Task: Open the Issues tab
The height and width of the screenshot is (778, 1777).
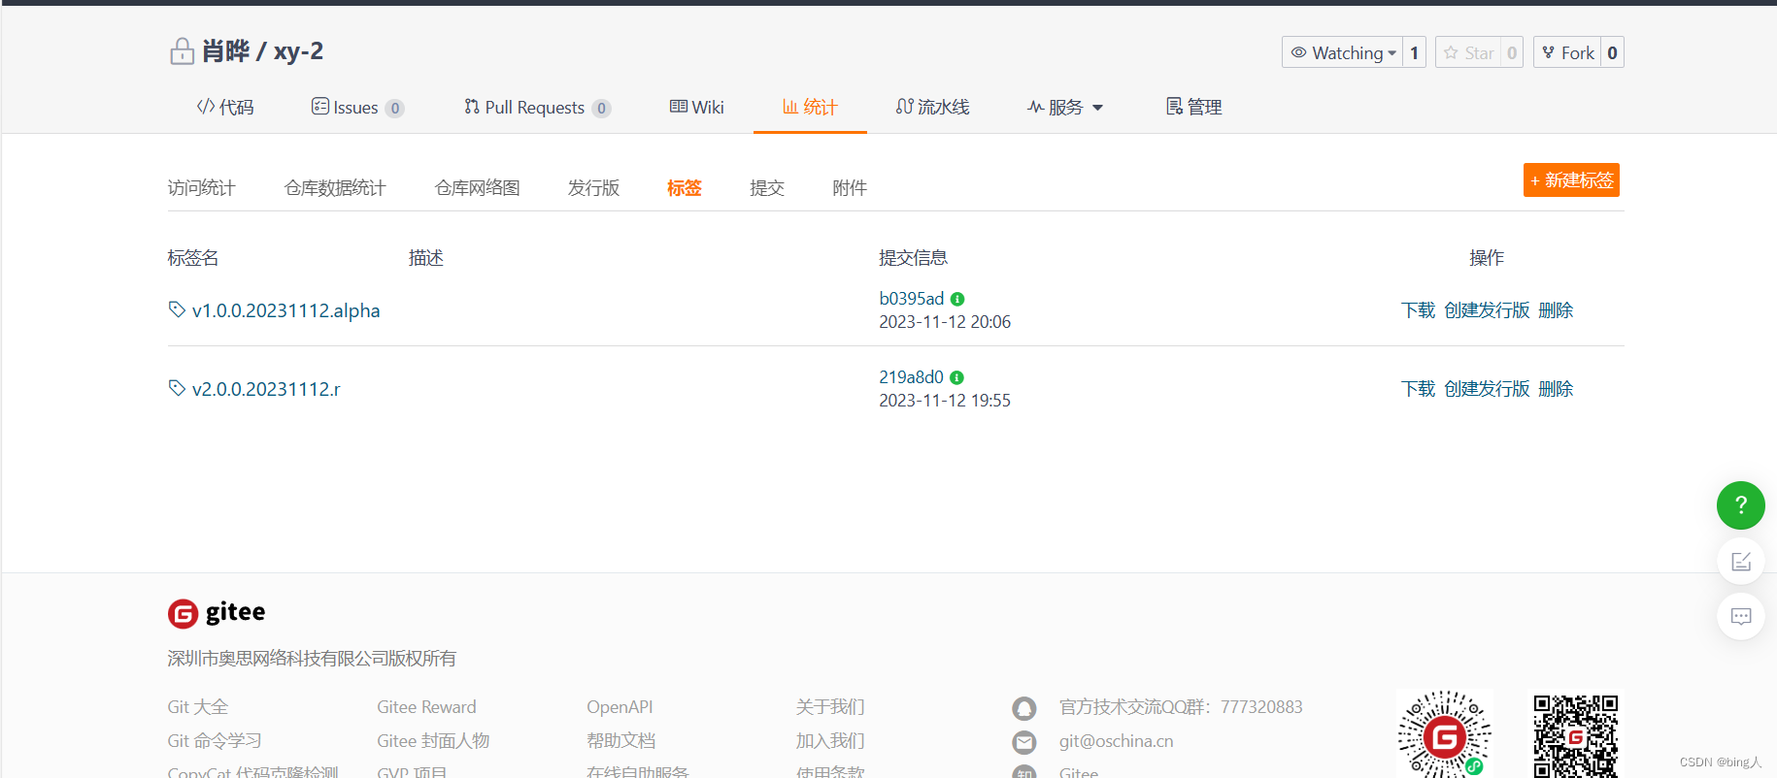Action: [357, 107]
